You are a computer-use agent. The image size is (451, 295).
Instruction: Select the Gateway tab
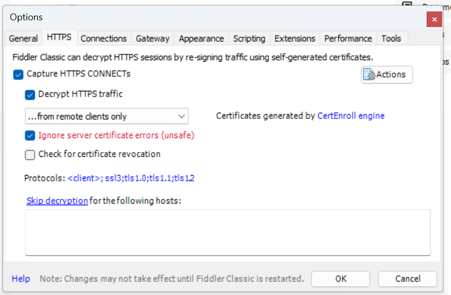[152, 38]
